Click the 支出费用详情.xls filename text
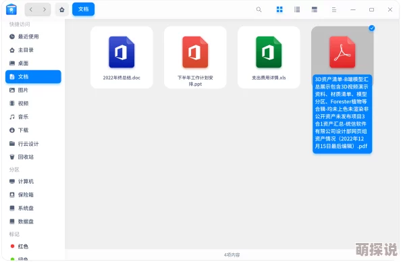 (x=269, y=78)
